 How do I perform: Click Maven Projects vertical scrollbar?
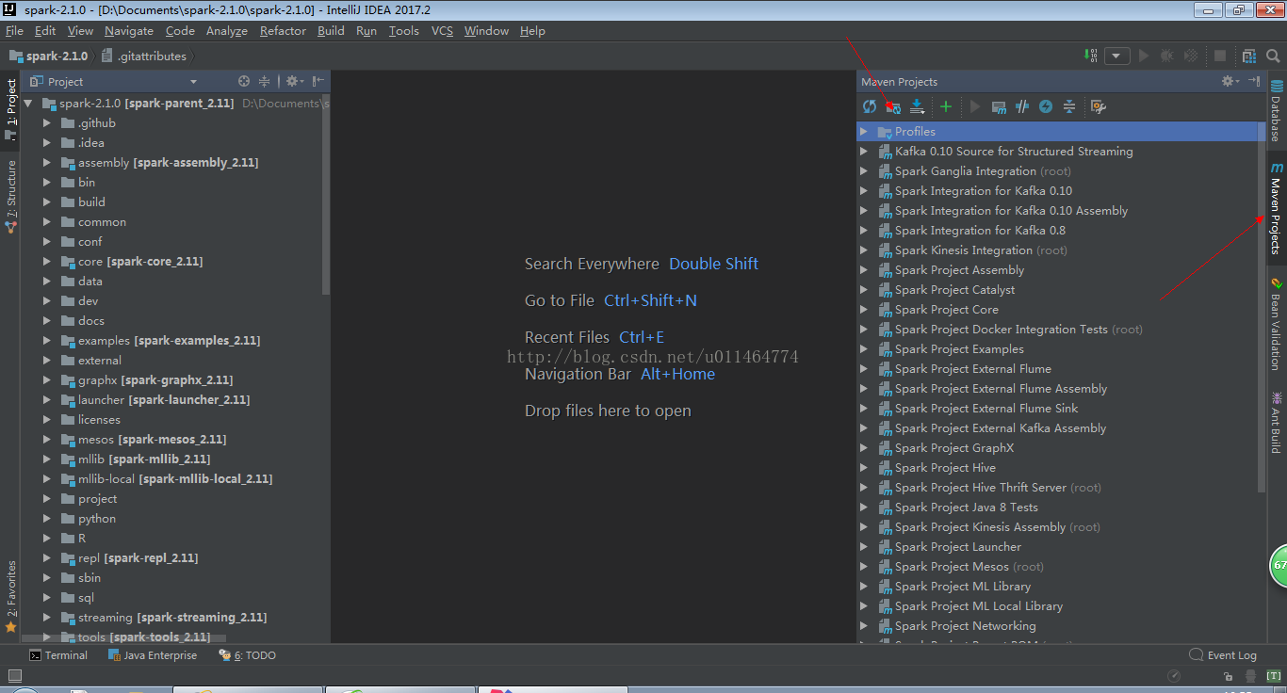pyautogui.click(x=1262, y=308)
